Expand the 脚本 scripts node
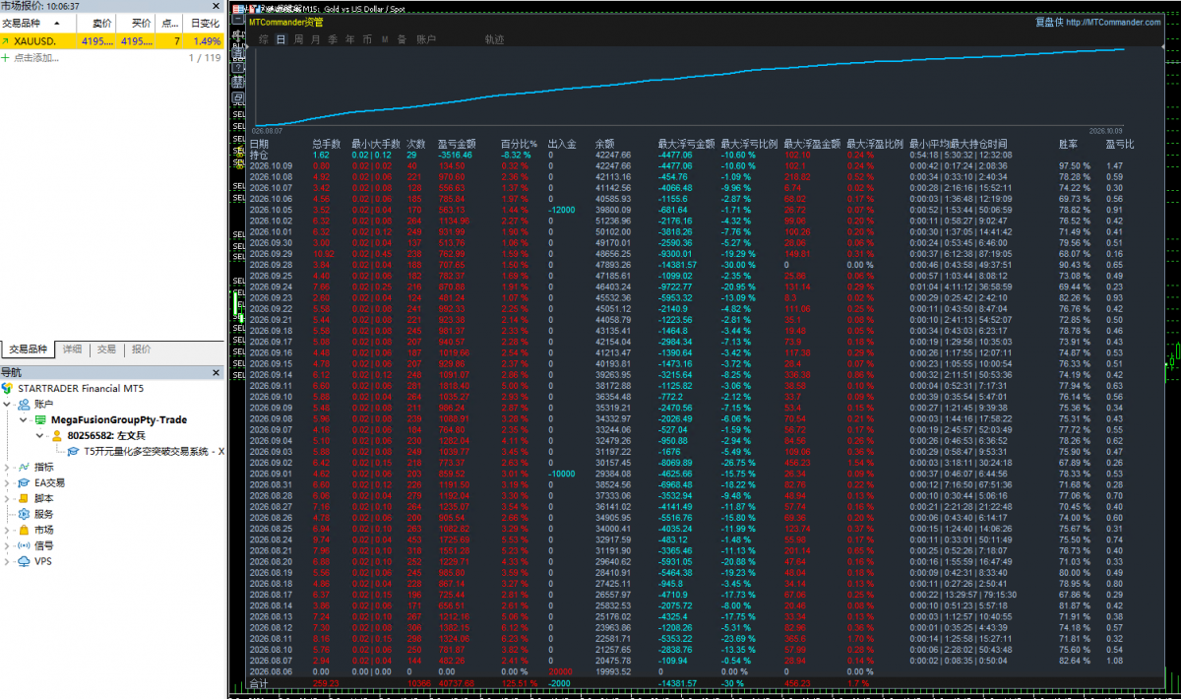 coord(9,498)
